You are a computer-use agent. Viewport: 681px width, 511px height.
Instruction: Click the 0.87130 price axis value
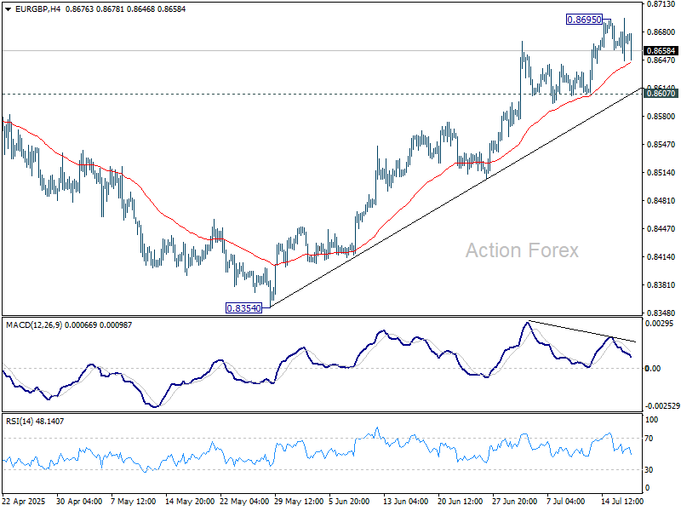(660, 4)
